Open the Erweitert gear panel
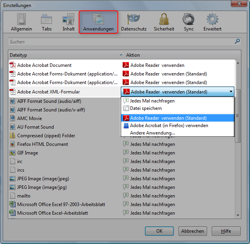 pos(212,22)
